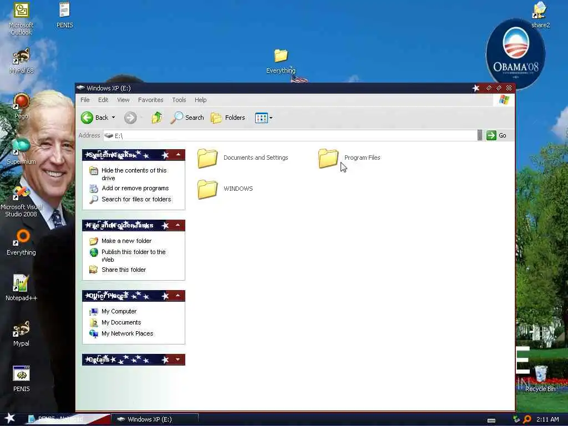Go to My Computer in Other Places
Viewport: 568px width, 426px height.
click(113, 312)
